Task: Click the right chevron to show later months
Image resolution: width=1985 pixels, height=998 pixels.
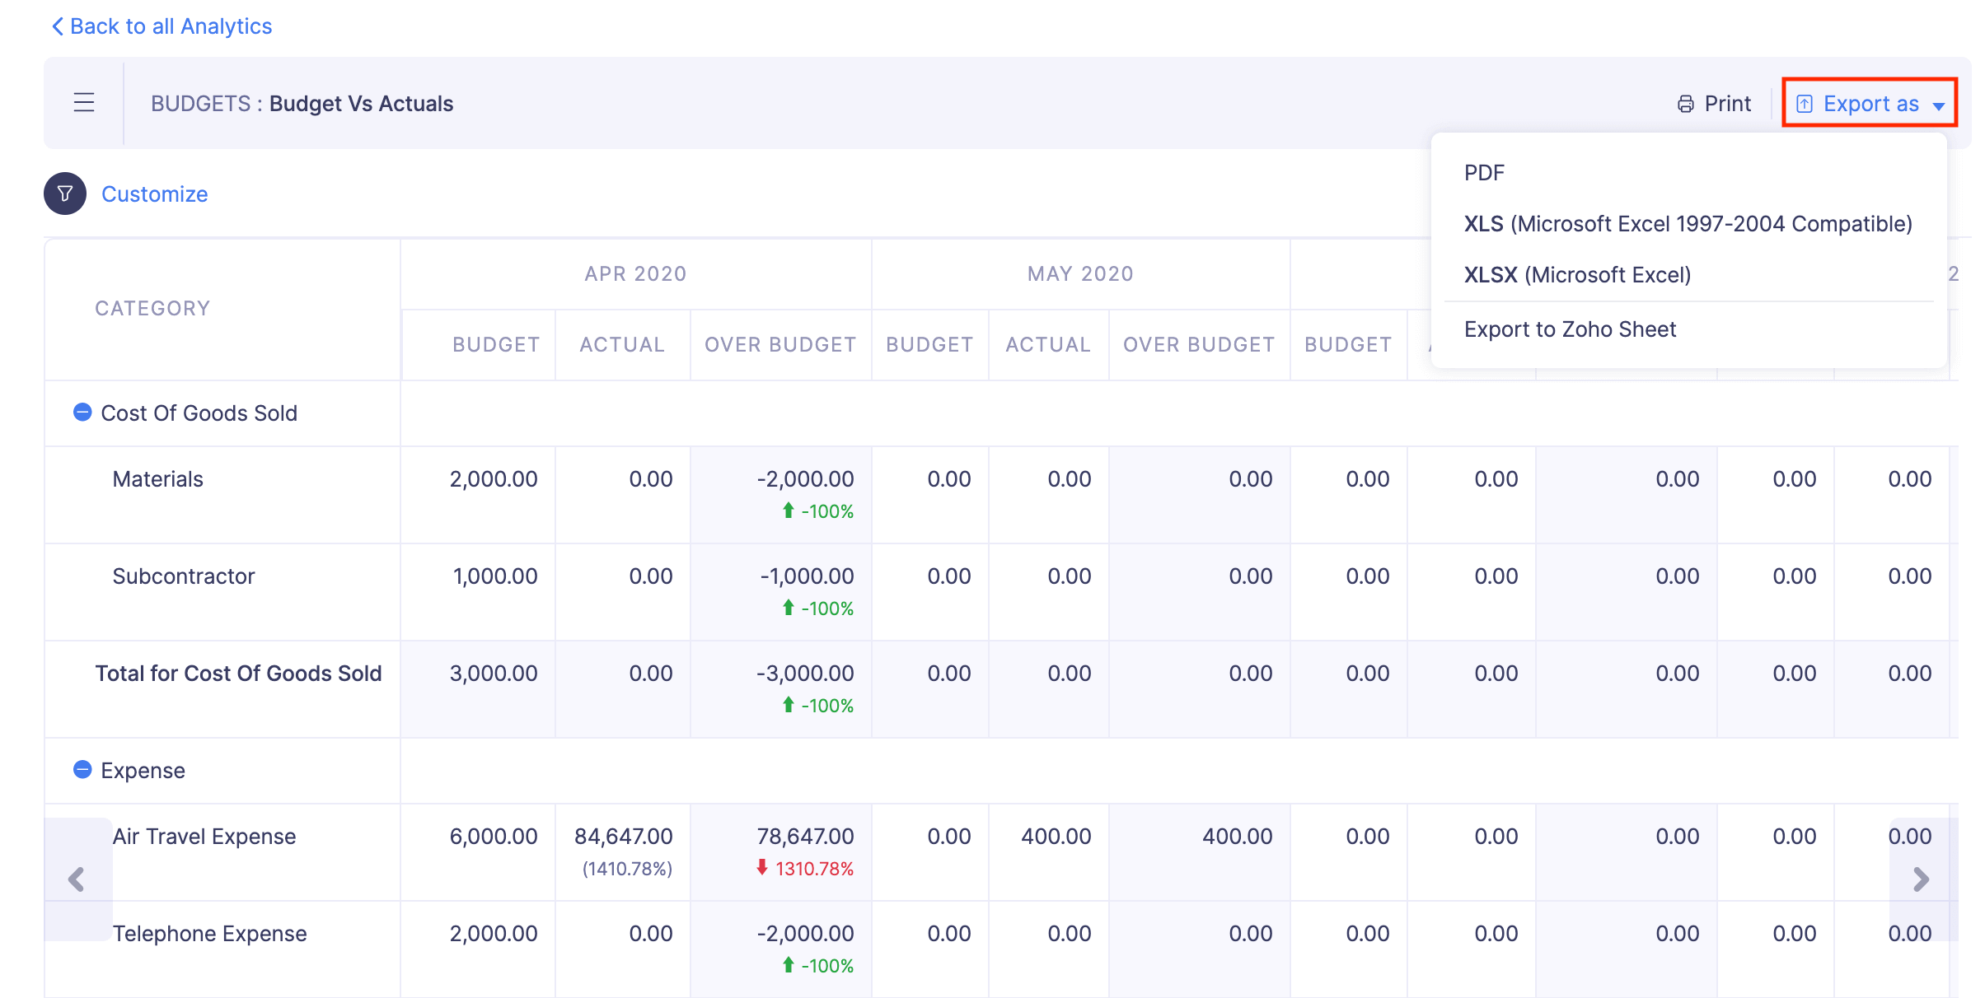Action: click(1921, 879)
